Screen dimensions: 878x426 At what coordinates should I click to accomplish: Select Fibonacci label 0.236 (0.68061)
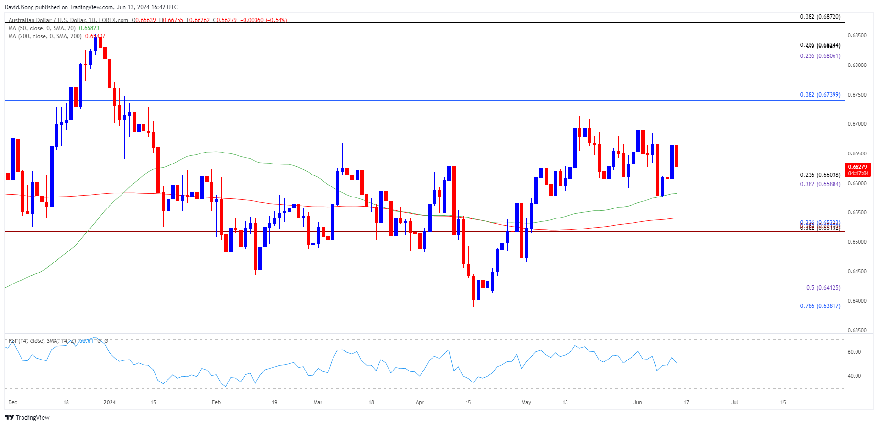(820, 56)
